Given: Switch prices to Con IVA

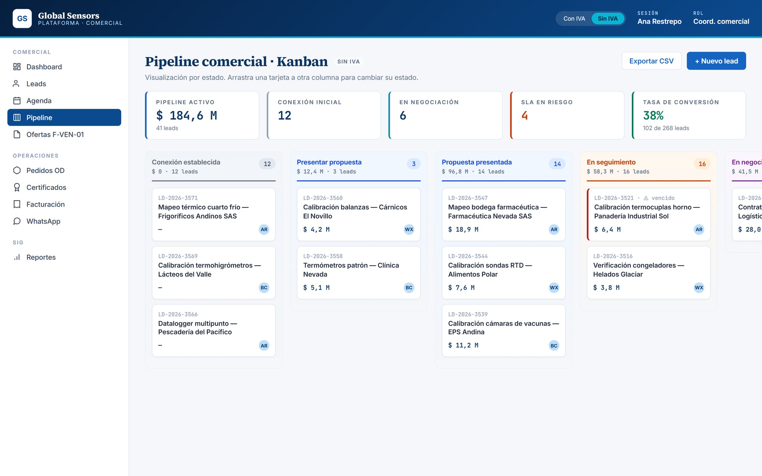Looking at the screenshot, I should click(x=574, y=18).
